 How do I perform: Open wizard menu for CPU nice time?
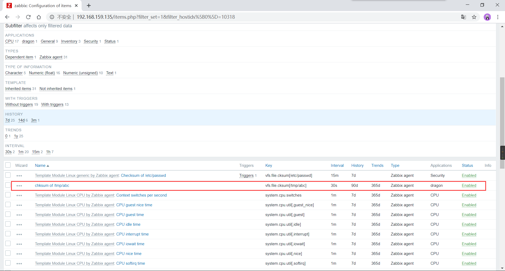point(19,254)
